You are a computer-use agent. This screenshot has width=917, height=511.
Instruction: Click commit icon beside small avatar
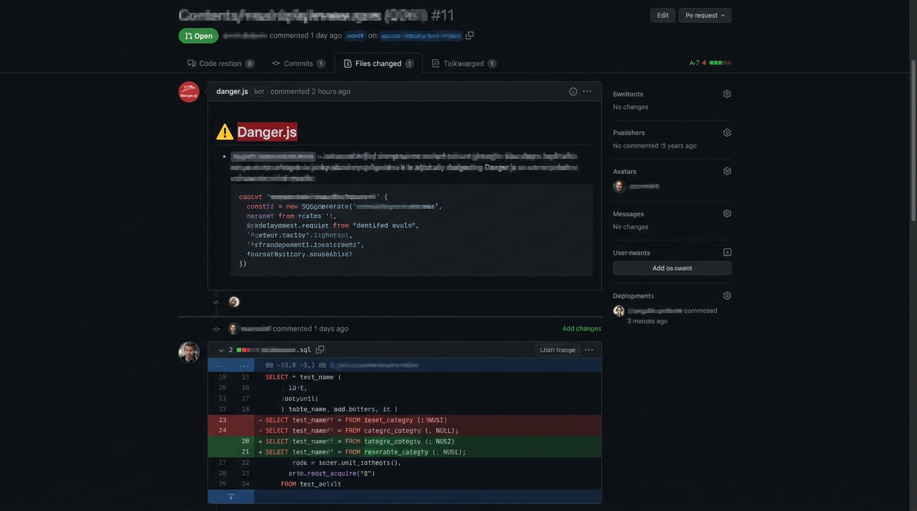(216, 302)
